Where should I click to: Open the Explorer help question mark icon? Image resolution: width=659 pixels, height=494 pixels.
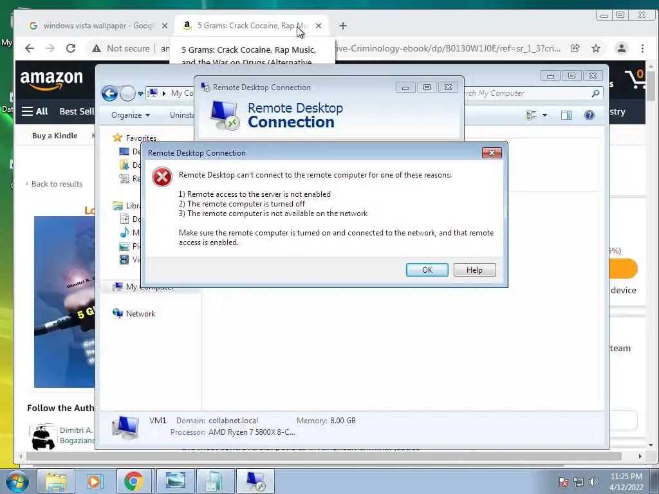pos(589,115)
